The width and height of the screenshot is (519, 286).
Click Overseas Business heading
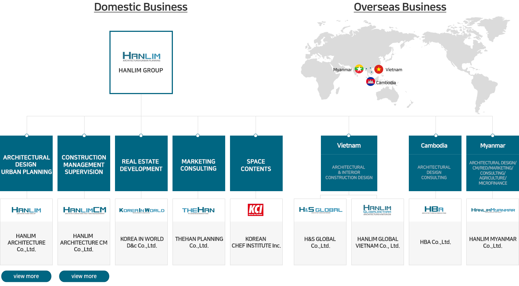[x=400, y=7]
